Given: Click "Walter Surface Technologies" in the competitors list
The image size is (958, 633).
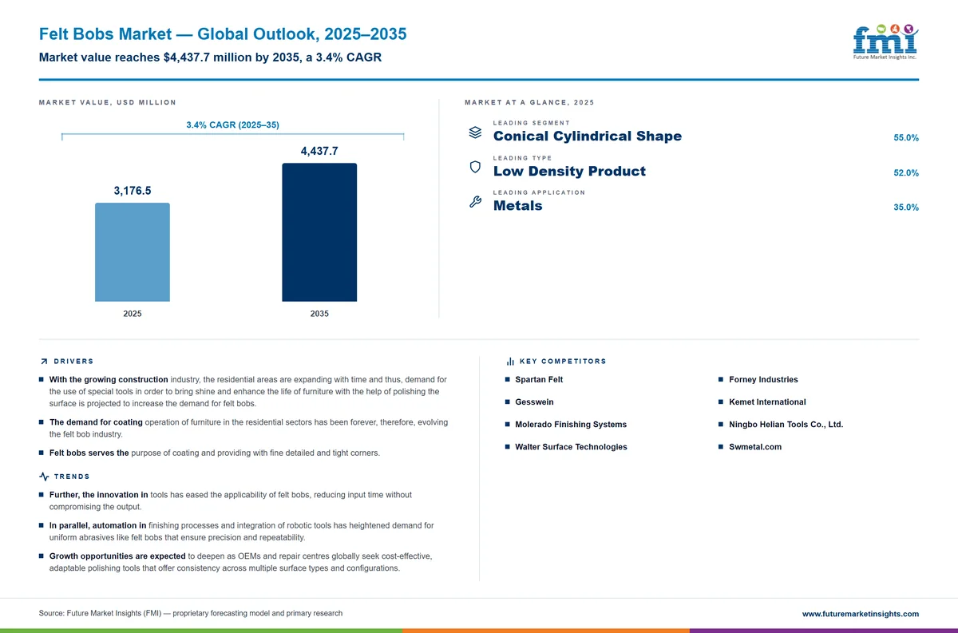Looking at the screenshot, I should click(x=572, y=447).
